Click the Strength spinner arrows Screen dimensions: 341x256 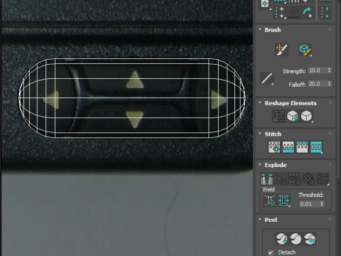[329, 70]
